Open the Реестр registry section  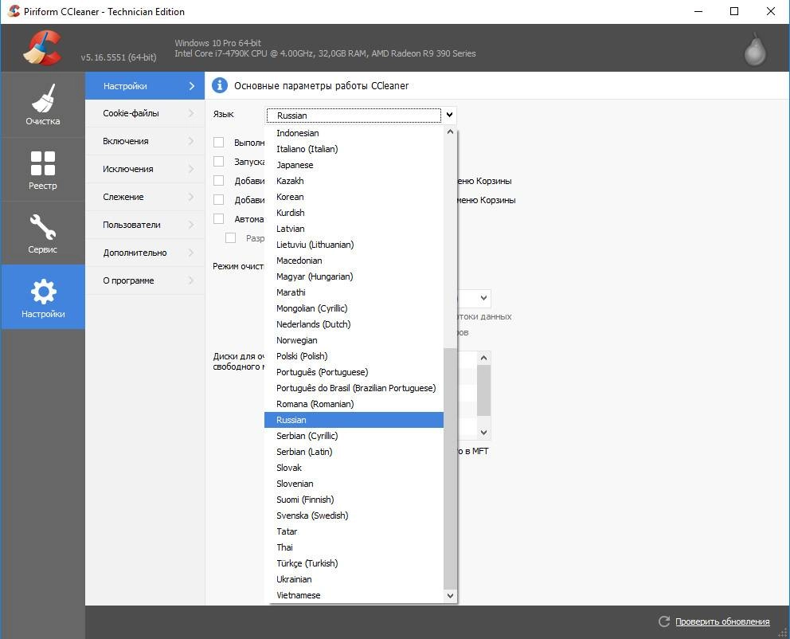click(43, 170)
